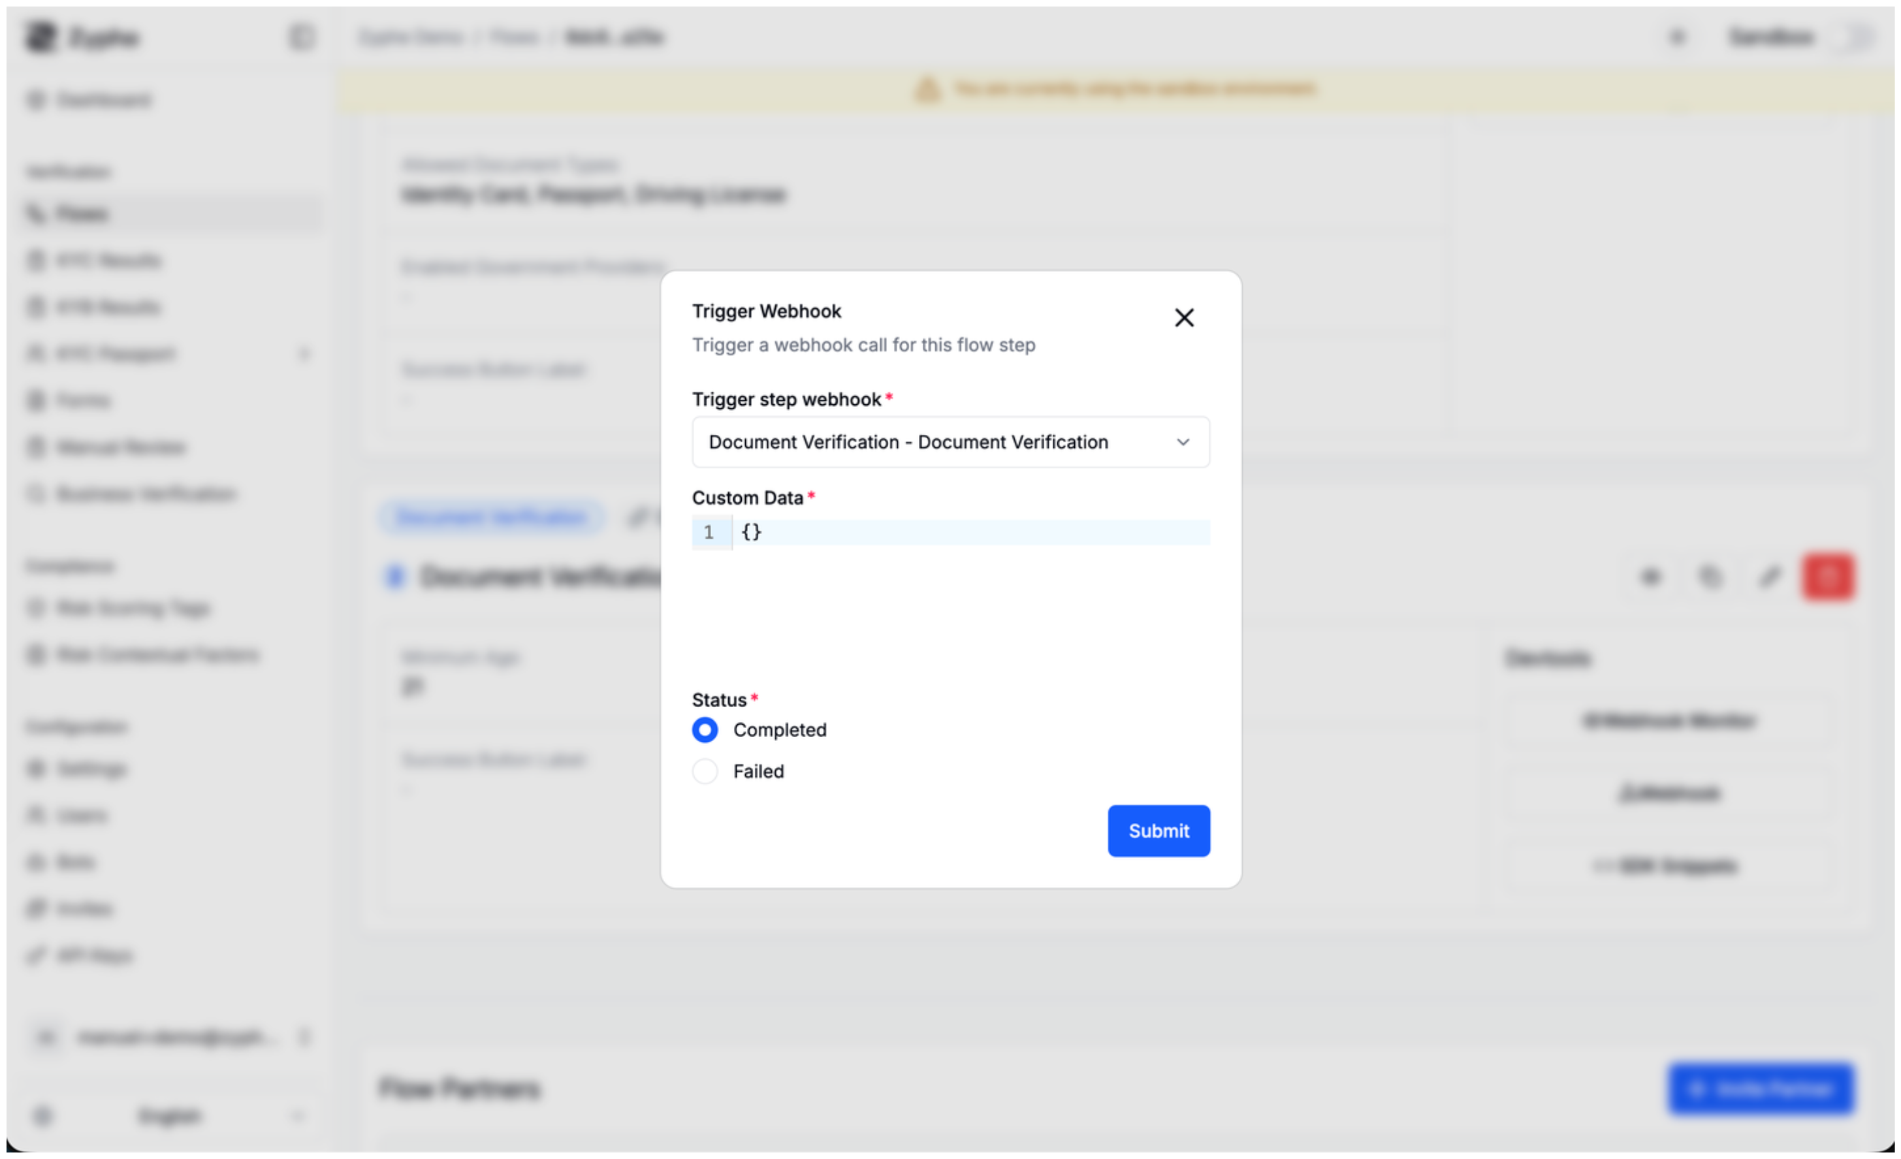Select the Completed status radio button
Image resolution: width=1901 pixels, height=1159 pixels.
point(705,729)
